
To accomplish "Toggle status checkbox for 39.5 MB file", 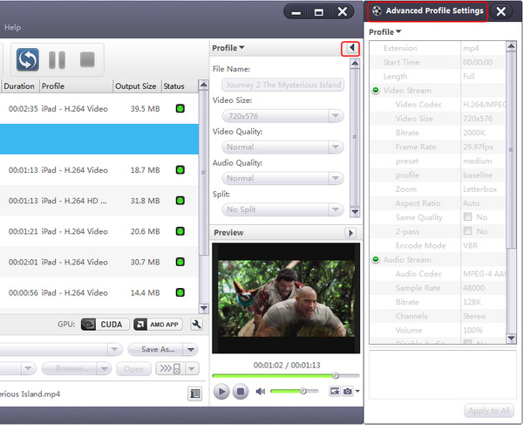I will pyautogui.click(x=179, y=109).
